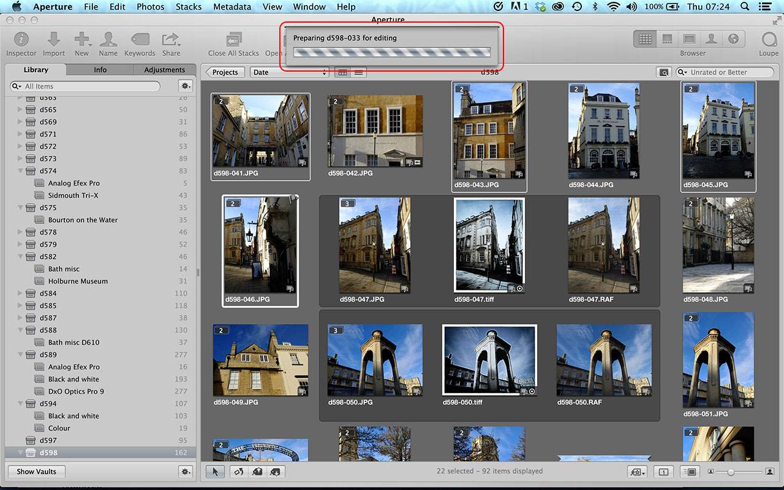Open the Inspector from the toolbar
Screen dimensions: 784x490
[21, 40]
